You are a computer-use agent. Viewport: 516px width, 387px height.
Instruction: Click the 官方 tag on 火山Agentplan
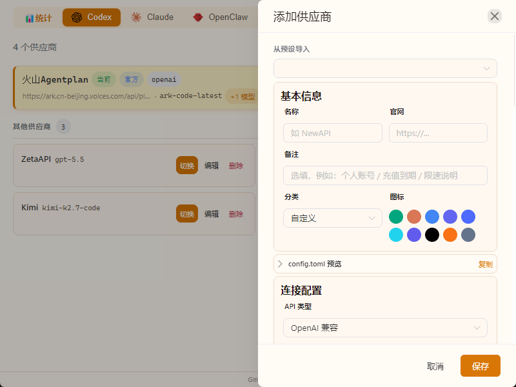(132, 79)
